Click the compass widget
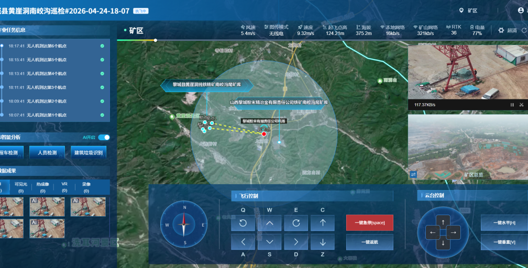528x268 pixels. [x=184, y=224]
